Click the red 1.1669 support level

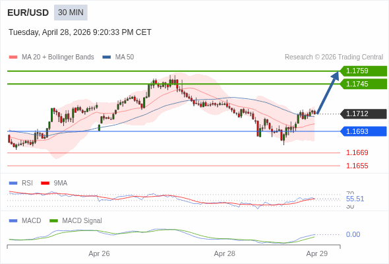click(357, 152)
